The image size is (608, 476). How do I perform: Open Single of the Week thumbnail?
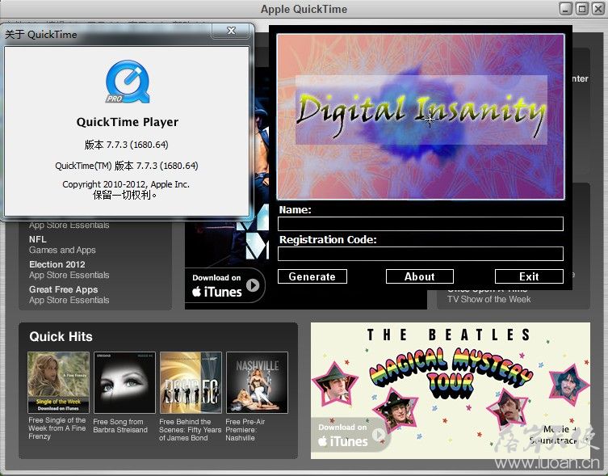pyautogui.click(x=59, y=382)
